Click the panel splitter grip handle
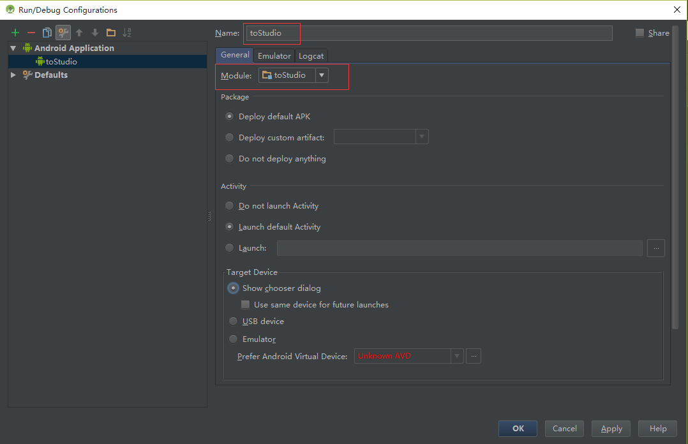 209,216
